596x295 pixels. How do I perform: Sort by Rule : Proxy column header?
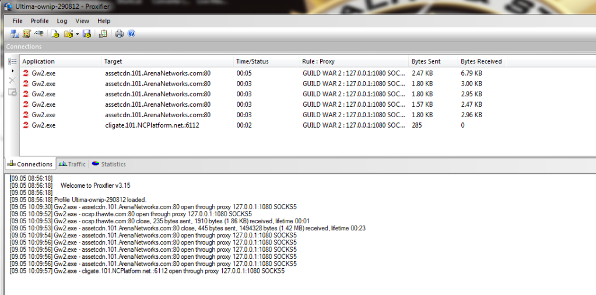354,61
